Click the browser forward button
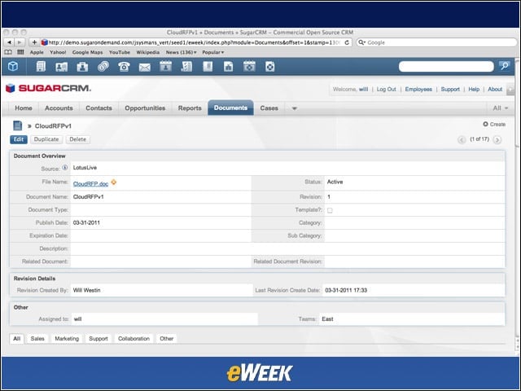Image resolution: width=521 pixels, height=391 pixels. click(20, 42)
